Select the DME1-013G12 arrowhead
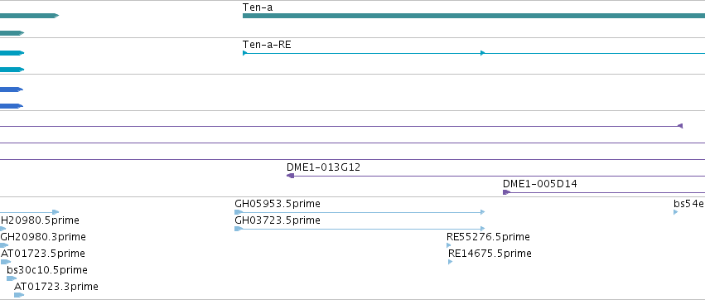 pyautogui.click(x=291, y=176)
